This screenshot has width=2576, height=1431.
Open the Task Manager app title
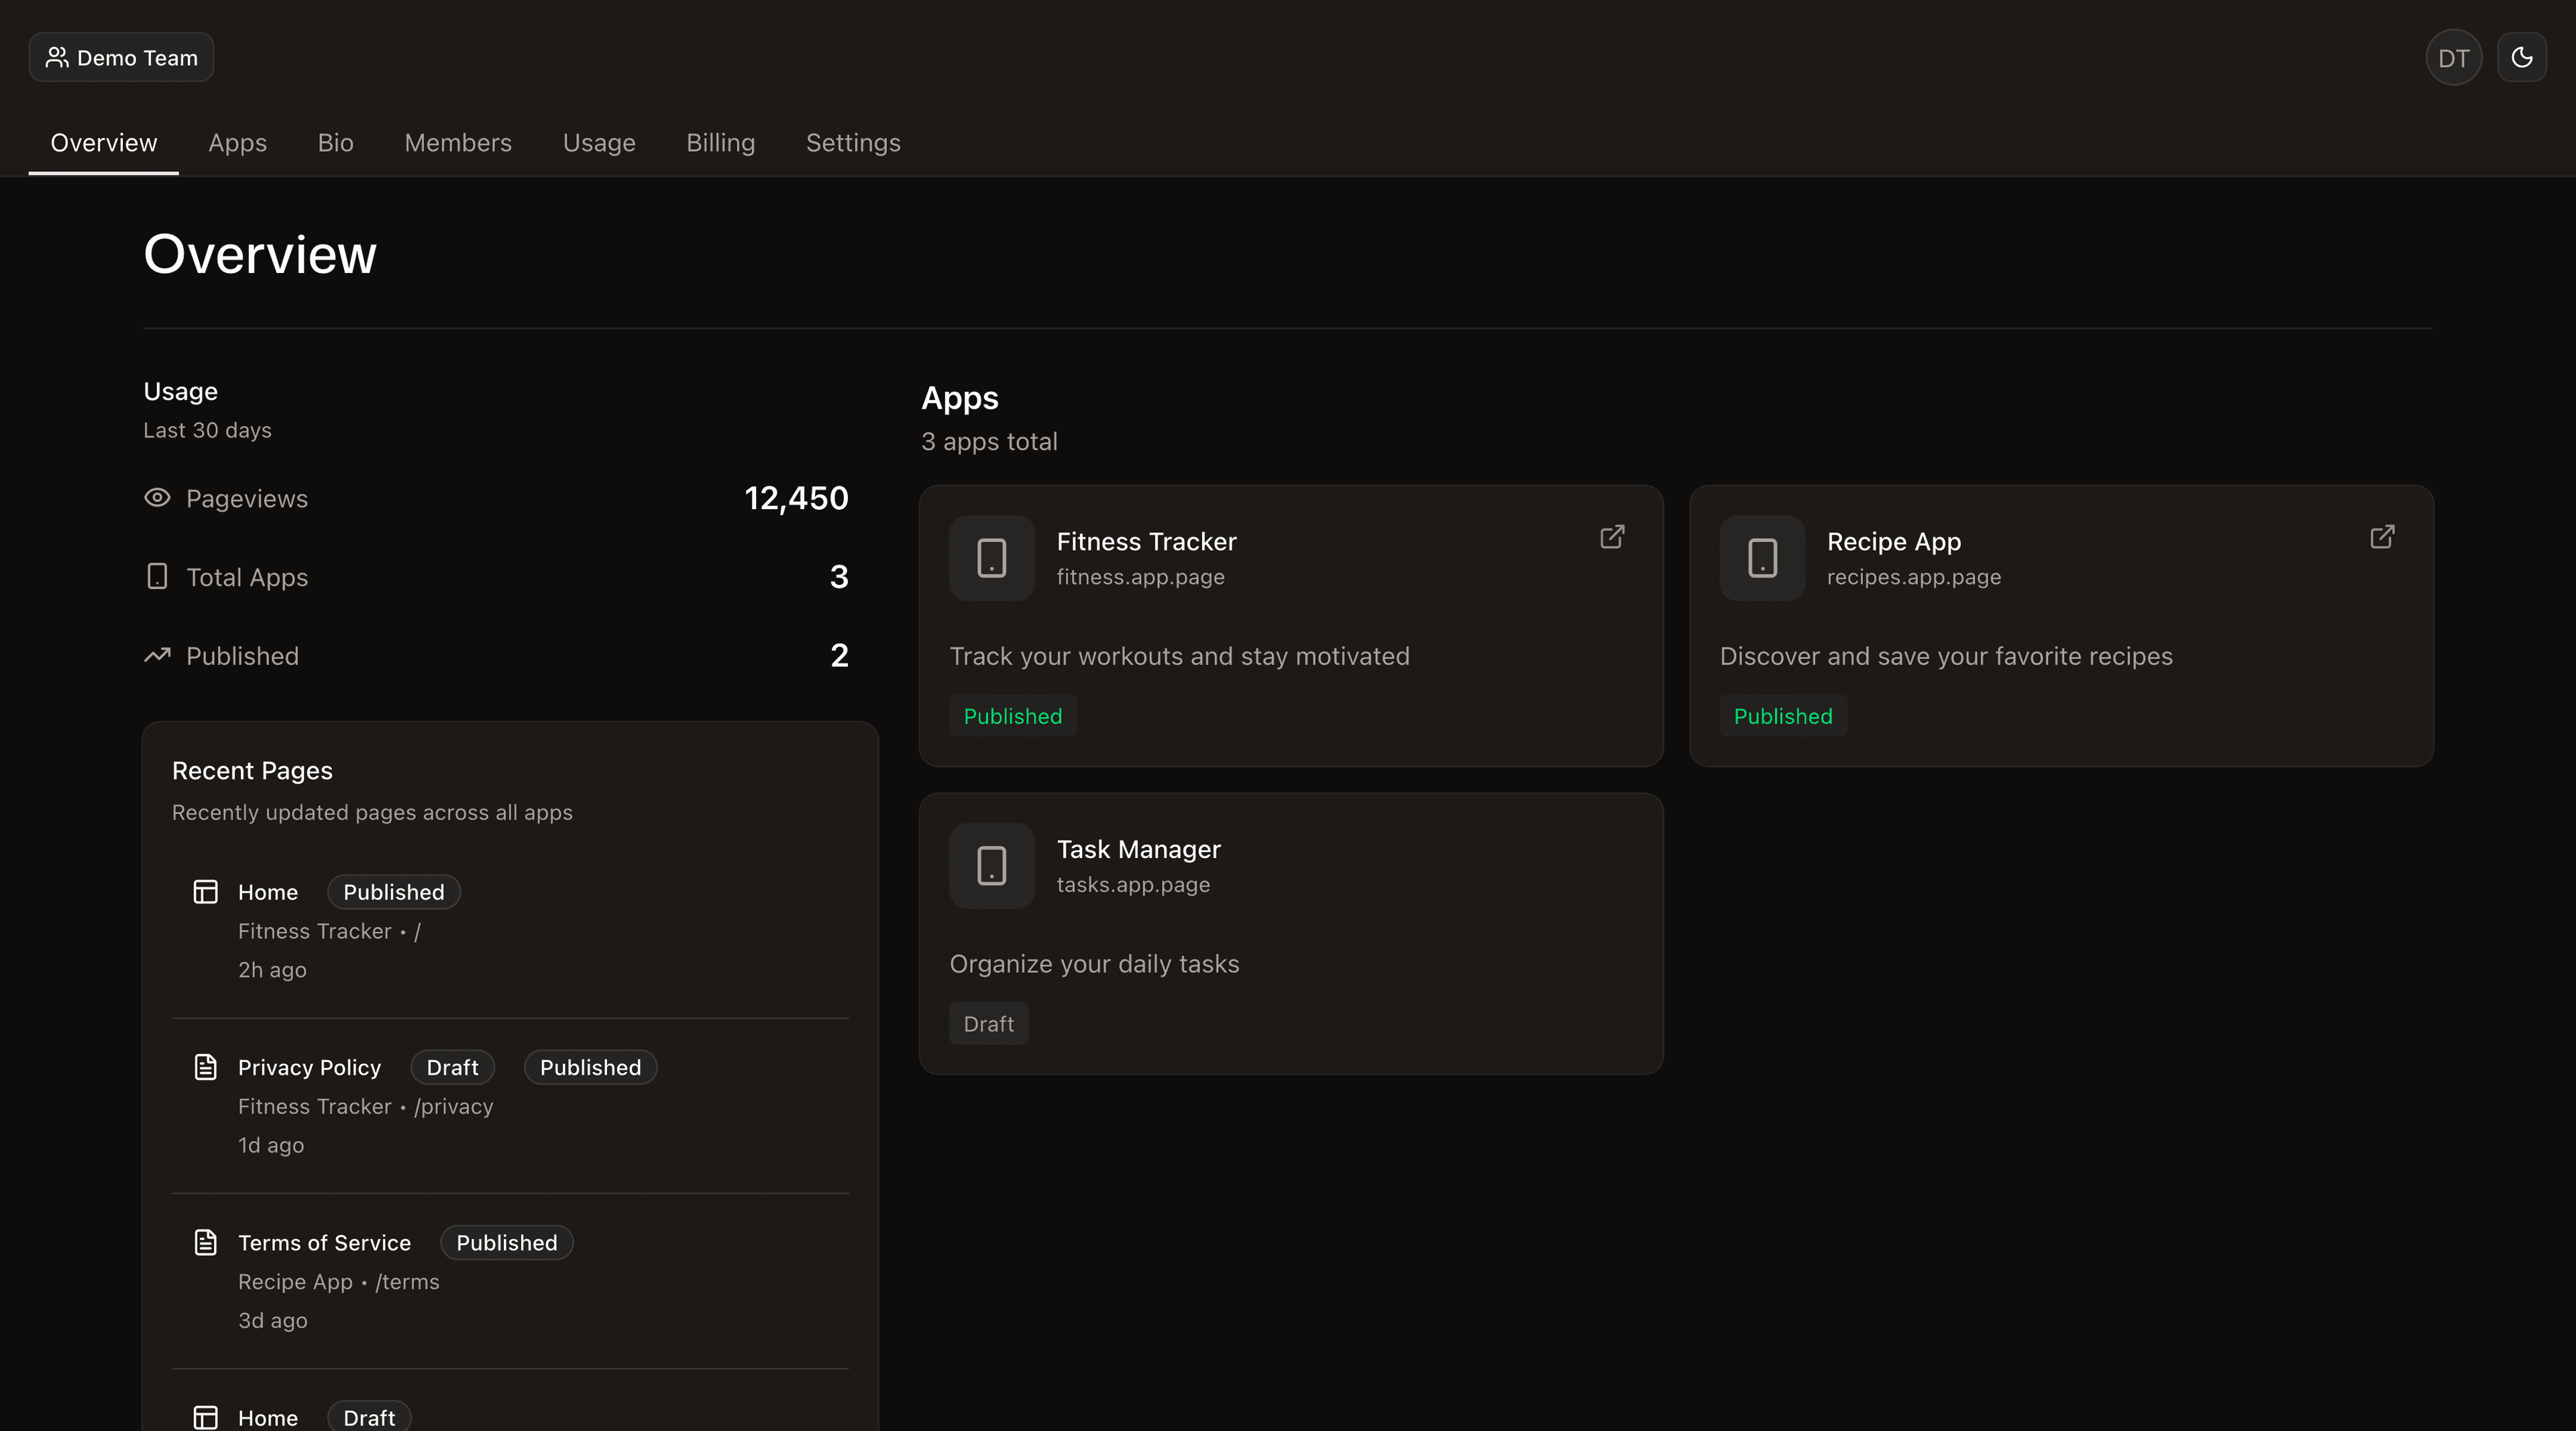1138,849
